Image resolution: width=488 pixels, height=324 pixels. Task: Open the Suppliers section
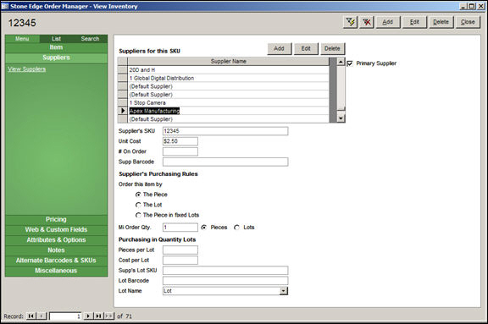(x=56, y=58)
